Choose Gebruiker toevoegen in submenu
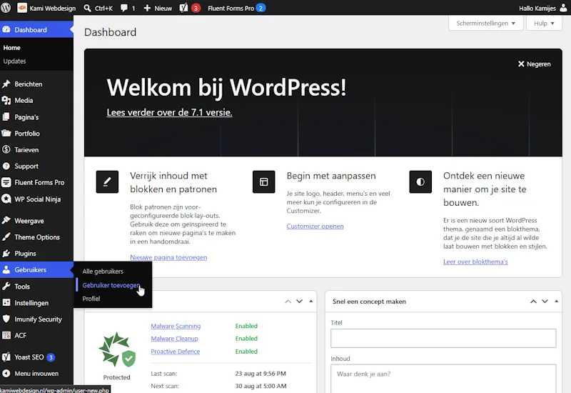Image resolution: width=571 pixels, height=393 pixels. (x=111, y=285)
